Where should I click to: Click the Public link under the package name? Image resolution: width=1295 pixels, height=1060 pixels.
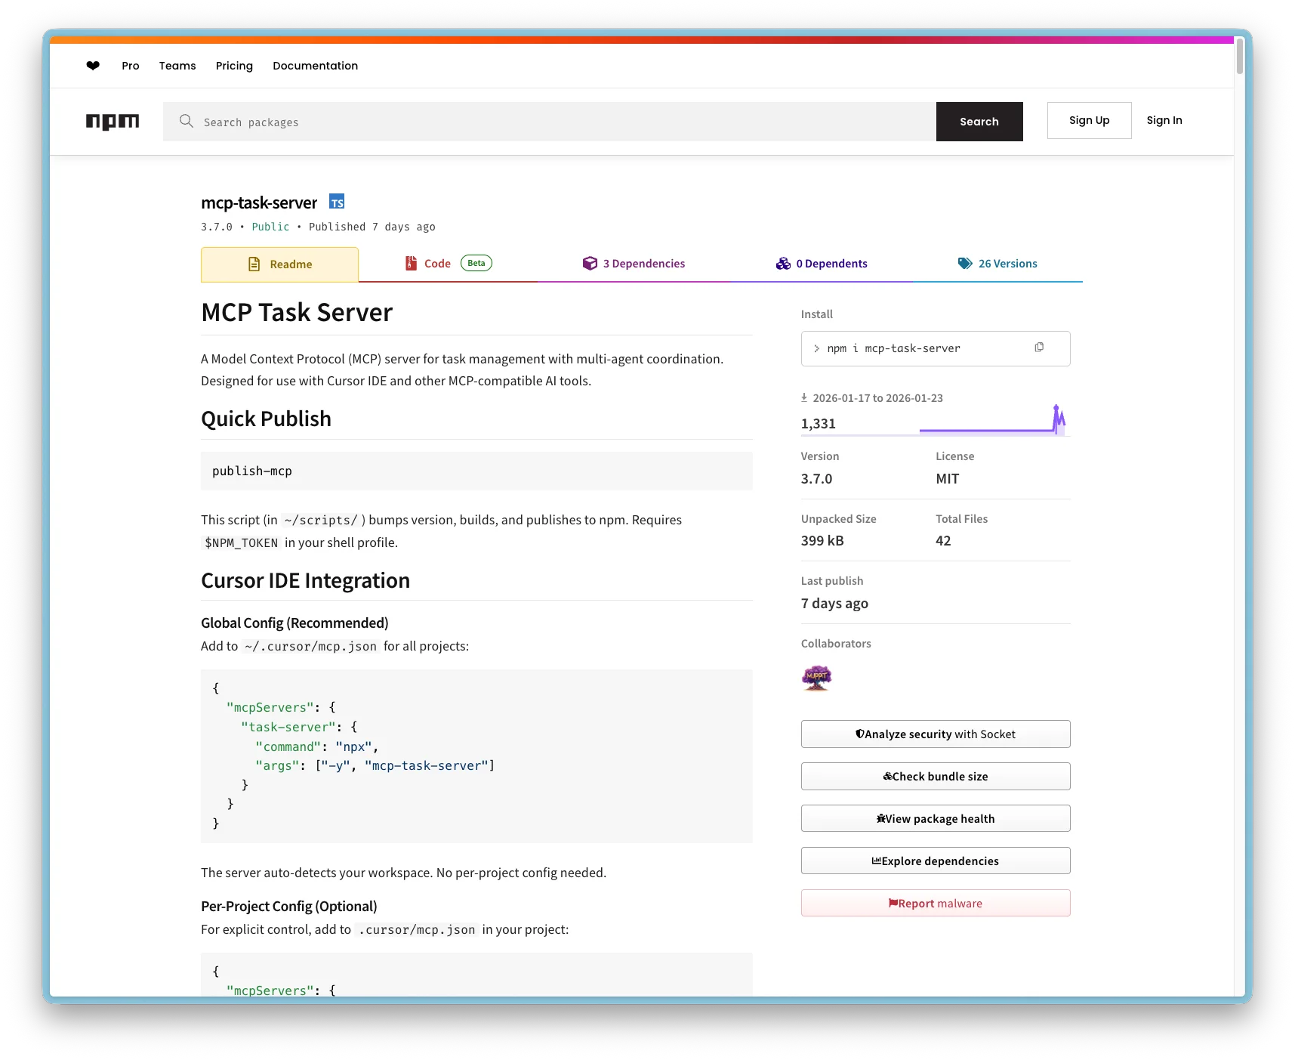(x=270, y=227)
